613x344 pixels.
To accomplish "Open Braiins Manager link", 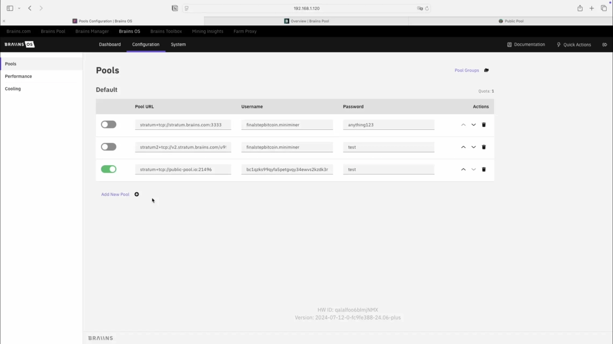I will [92, 31].
